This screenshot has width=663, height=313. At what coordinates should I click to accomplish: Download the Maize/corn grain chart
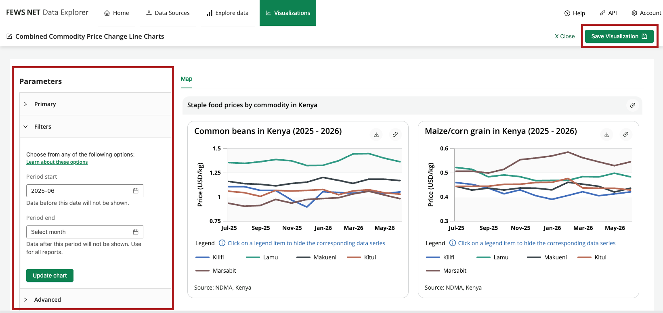(607, 135)
